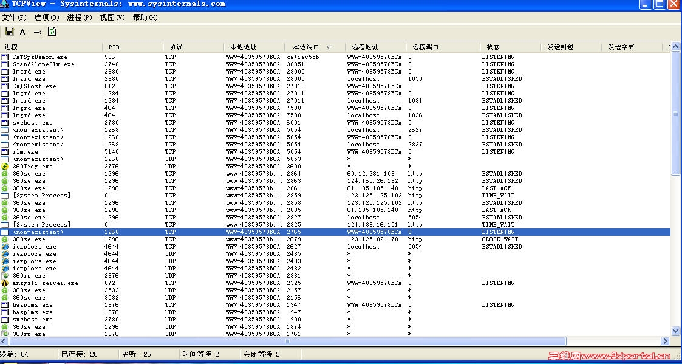Click the Save floppy disk toolbar icon
Screen dimensions: 682x364
click(9, 32)
